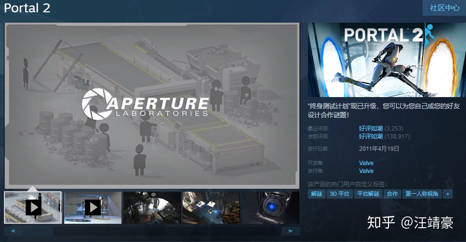Image resolution: width=466 pixels, height=242 pixels.
Task: Click the Portal 2 header capsule image
Action: tap(387, 60)
